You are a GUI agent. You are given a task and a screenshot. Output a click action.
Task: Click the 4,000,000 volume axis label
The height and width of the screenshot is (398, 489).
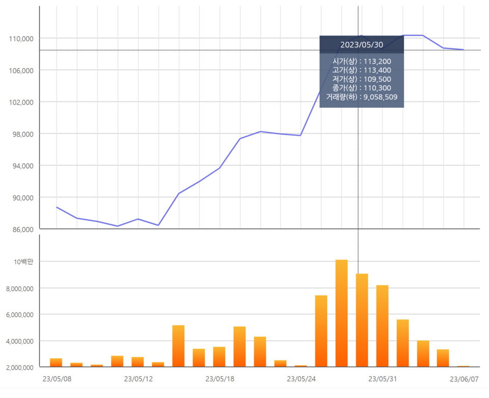pyautogui.click(x=20, y=341)
